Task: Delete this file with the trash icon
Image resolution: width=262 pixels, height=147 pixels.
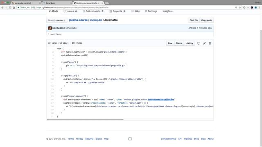Action: click(210, 43)
